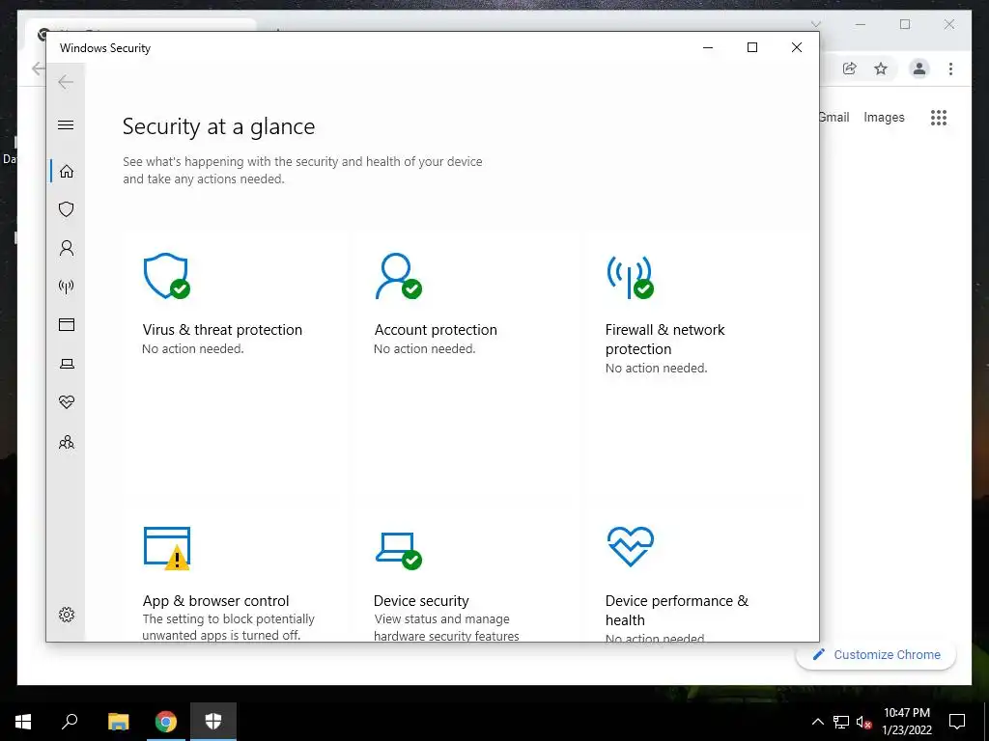Open Chrome three-dot menu
The height and width of the screenshot is (741, 989).
pos(950,69)
